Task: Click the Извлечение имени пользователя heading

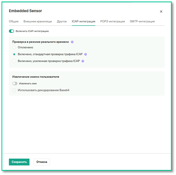Action: tap(36, 77)
